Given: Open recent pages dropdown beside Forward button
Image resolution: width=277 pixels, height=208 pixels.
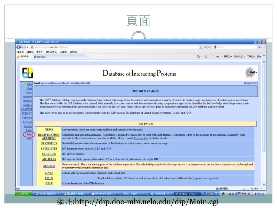Looking at the screenshot, I should pos(27,47).
